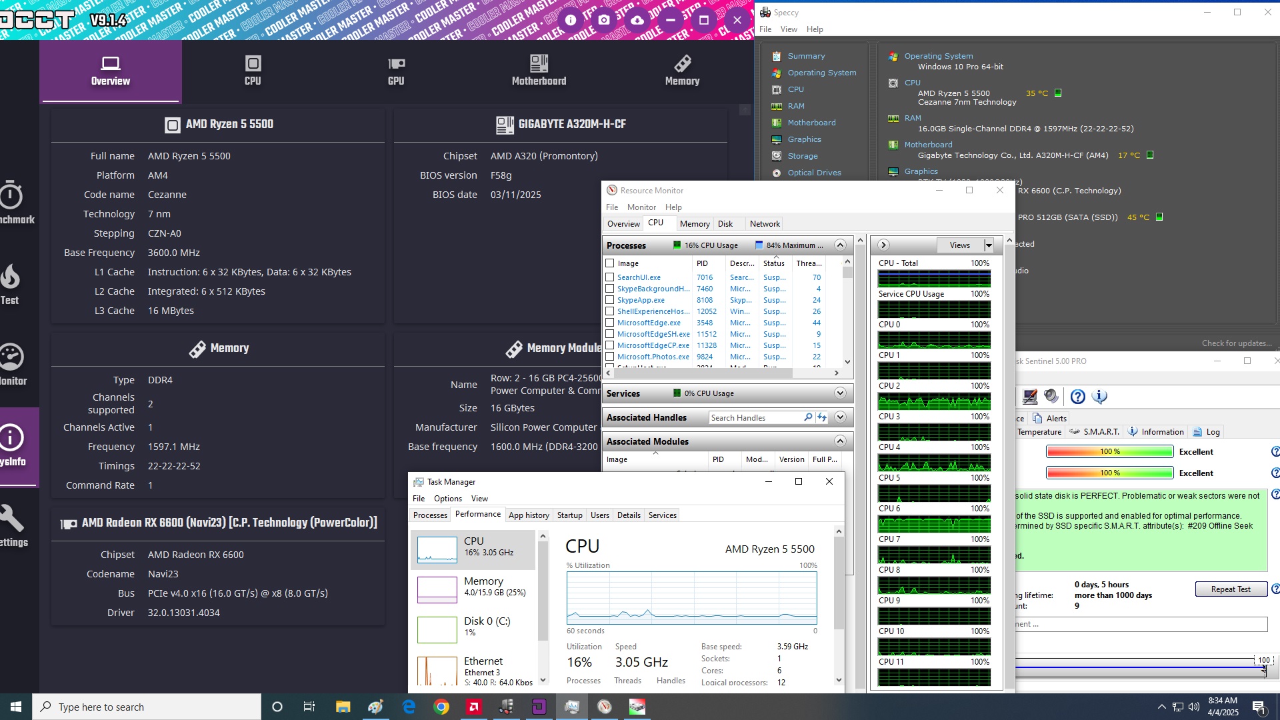Click the OCCT screenshot camera icon
The image size is (1280, 720).
(x=604, y=20)
